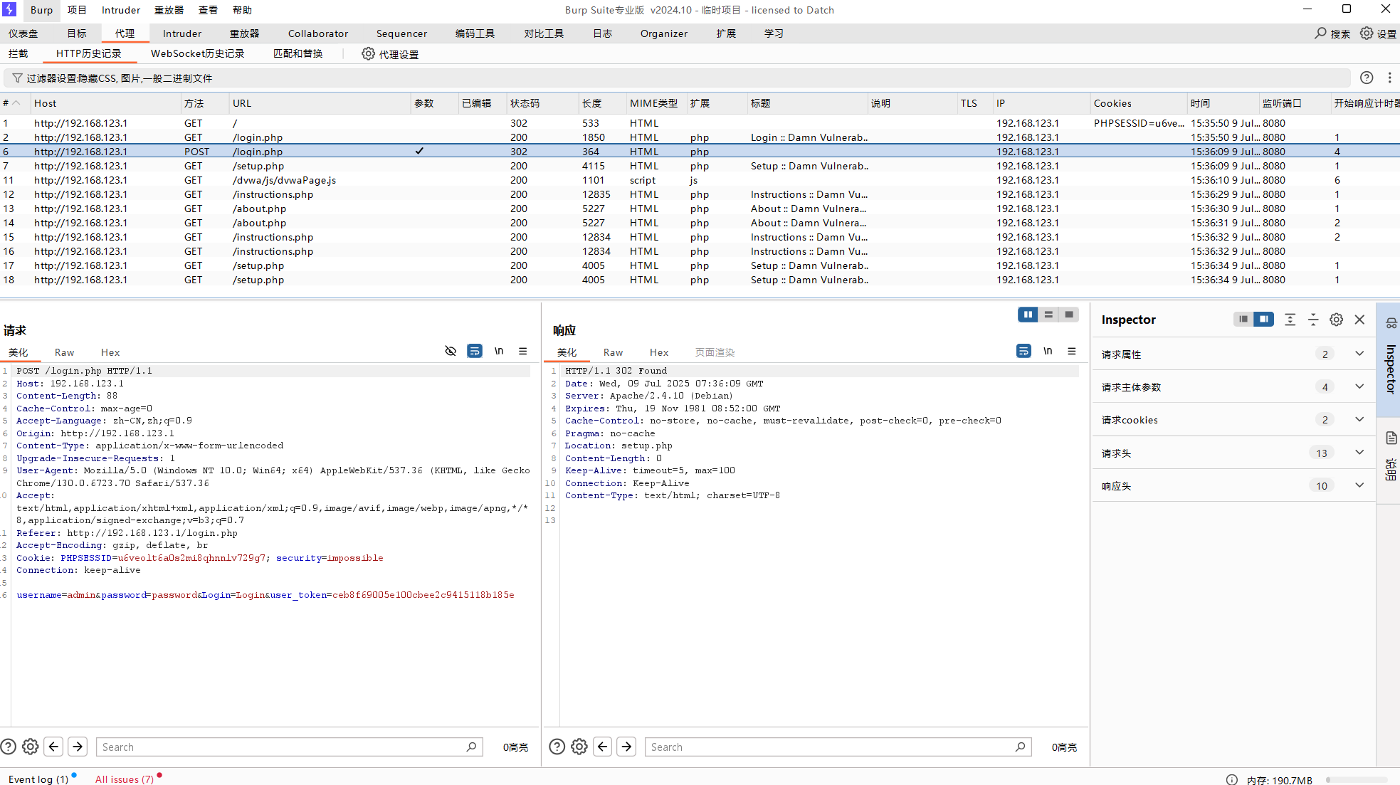The image size is (1400, 785).
Task: Open WebSocket history (WebSocket历史记录) tab
Action: point(197,54)
